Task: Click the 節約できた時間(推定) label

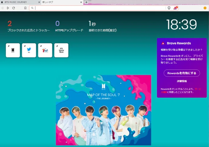Action: [103, 30]
